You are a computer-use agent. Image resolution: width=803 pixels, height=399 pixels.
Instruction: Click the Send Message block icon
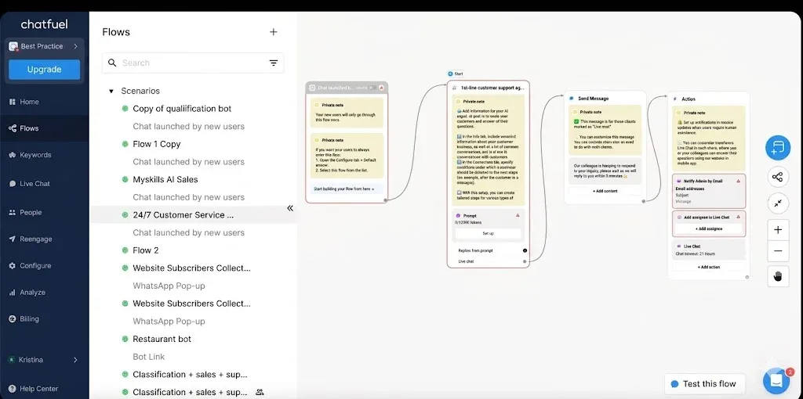(571, 98)
